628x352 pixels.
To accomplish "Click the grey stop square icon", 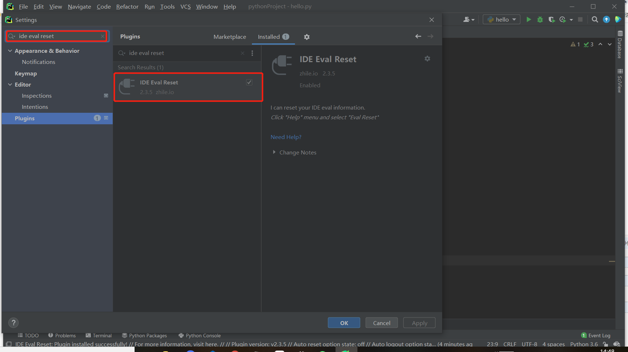I will (x=580, y=19).
